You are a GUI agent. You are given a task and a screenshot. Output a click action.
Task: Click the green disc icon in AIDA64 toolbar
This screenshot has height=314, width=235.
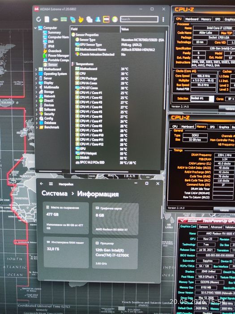tap(115, 19)
